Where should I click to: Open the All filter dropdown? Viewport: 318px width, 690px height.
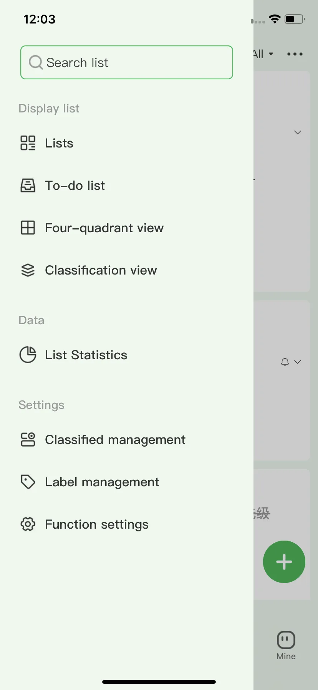click(263, 54)
